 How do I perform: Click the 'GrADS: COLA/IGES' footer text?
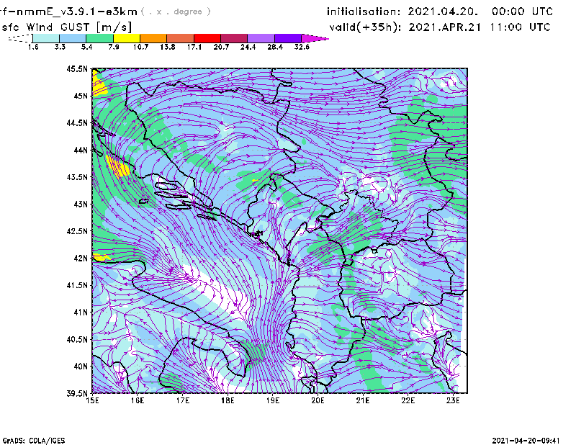tap(34, 441)
